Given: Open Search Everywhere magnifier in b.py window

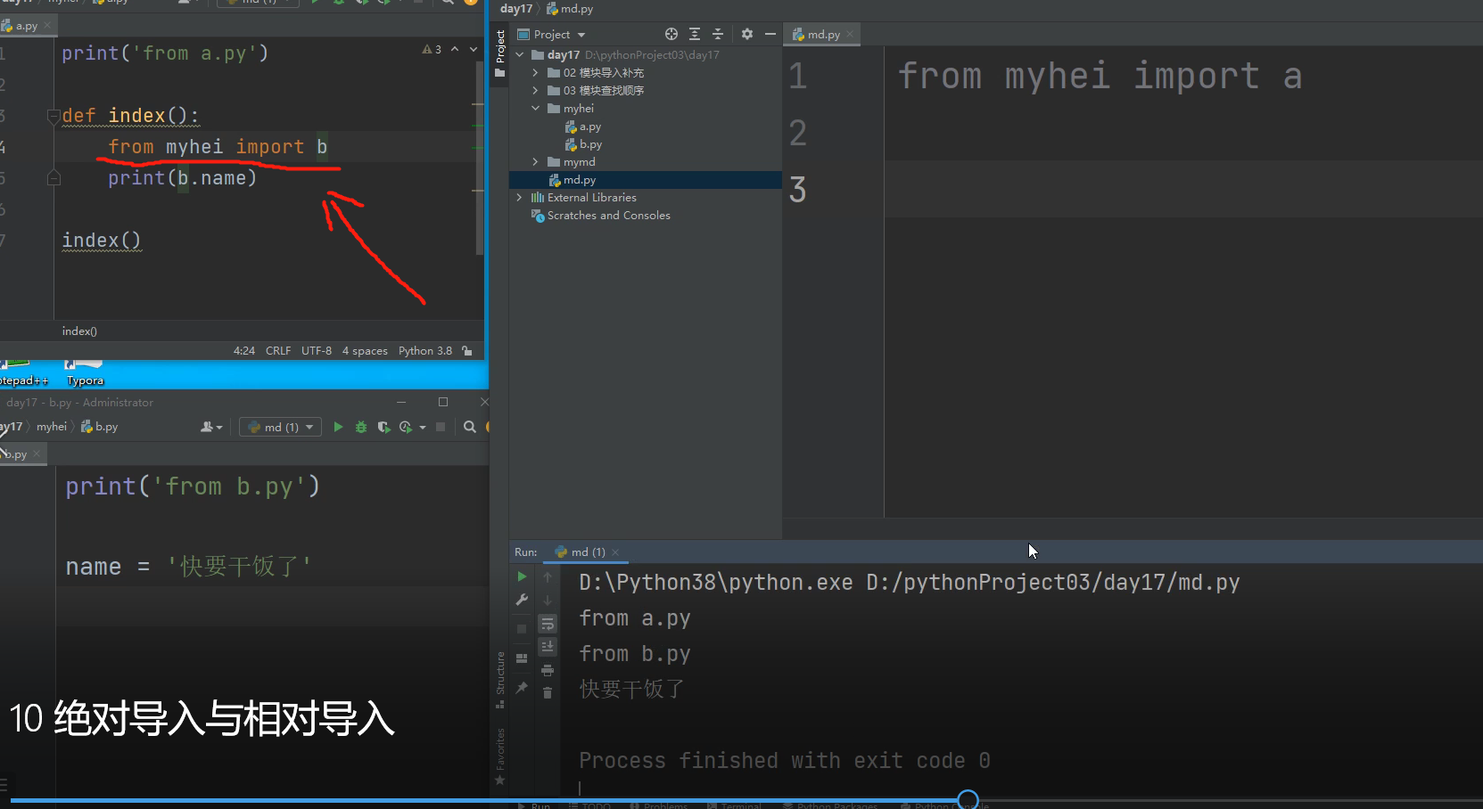Looking at the screenshot, I should pos(470,427).
